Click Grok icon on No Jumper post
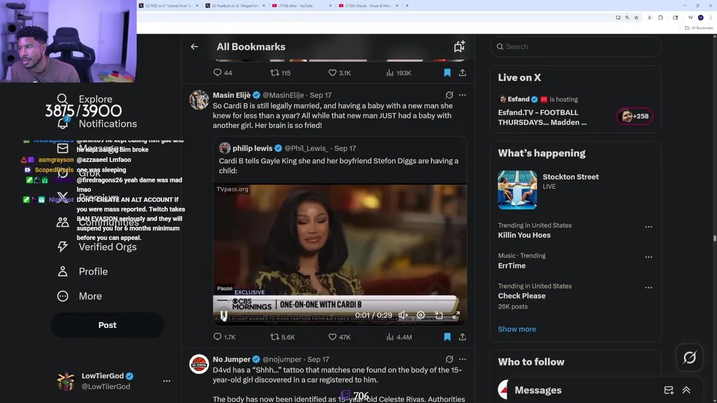Screen dimensions: 717x403 click(x=449, y=359)
